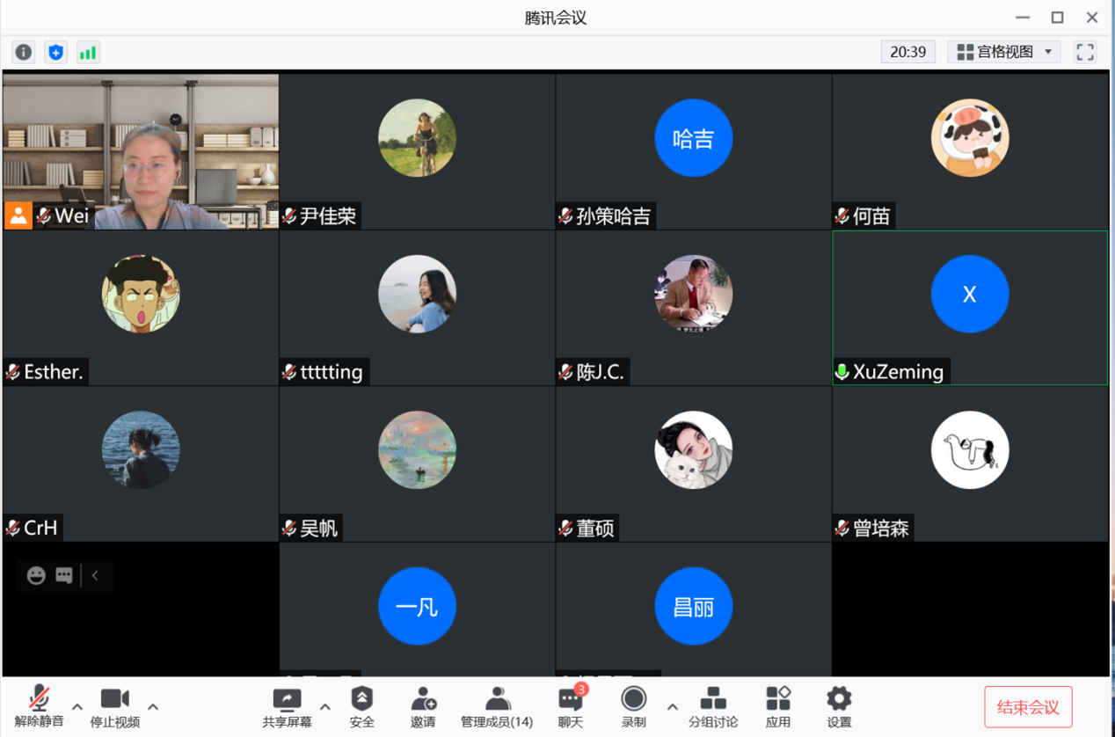Unmute microphone with 解除静音
Viewport: 1115px width, 737px height.
[x=39, y=706]
